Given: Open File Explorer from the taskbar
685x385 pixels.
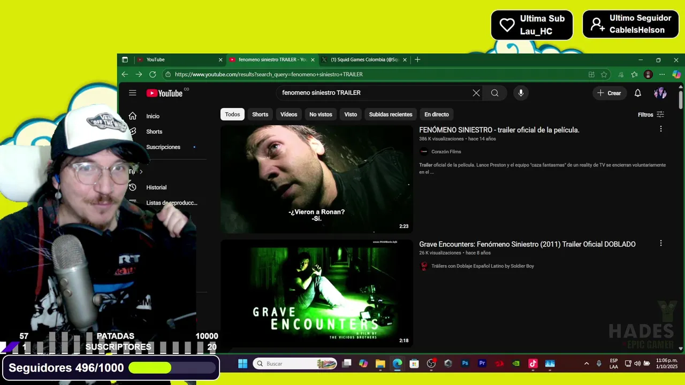Looking at the screenshot, I should coord(380,364).
